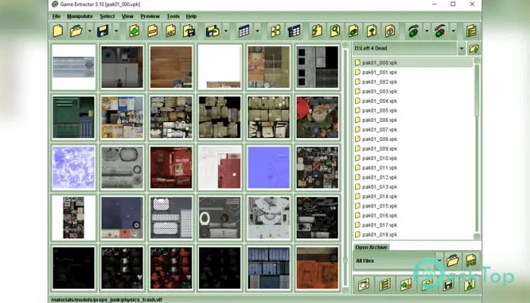Open the D:\Left 4 Dead directory dropdown
The height and width of the screenshot is (303, 530).
[x=461, y=48]
